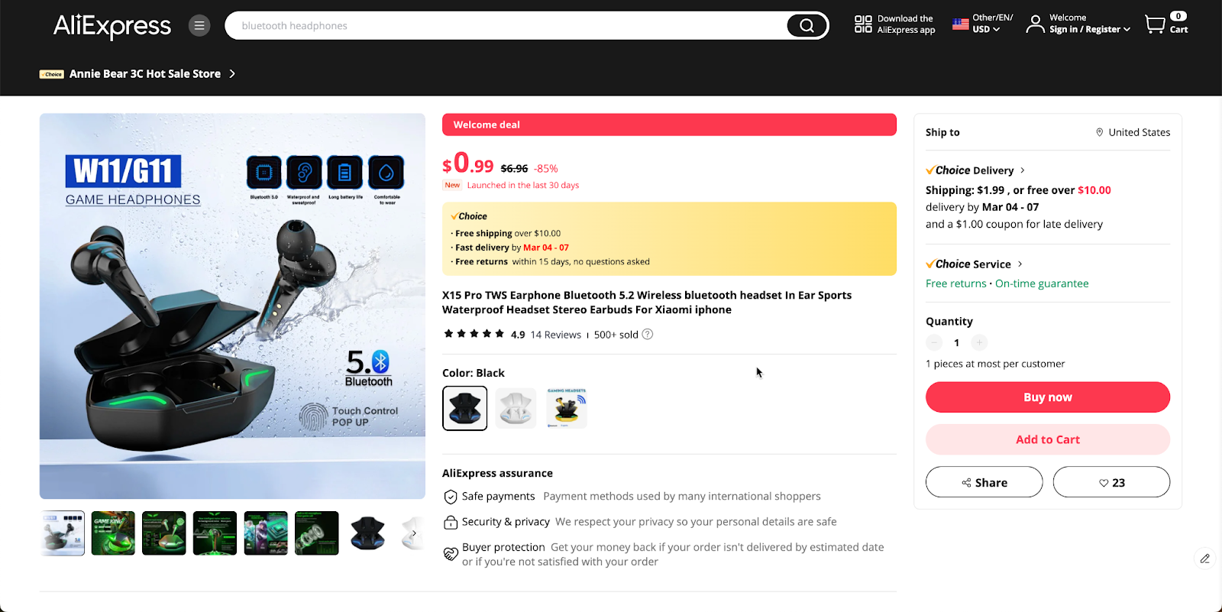
Task: Click the AliExpress assurance heading
Action: coord(497,474)
